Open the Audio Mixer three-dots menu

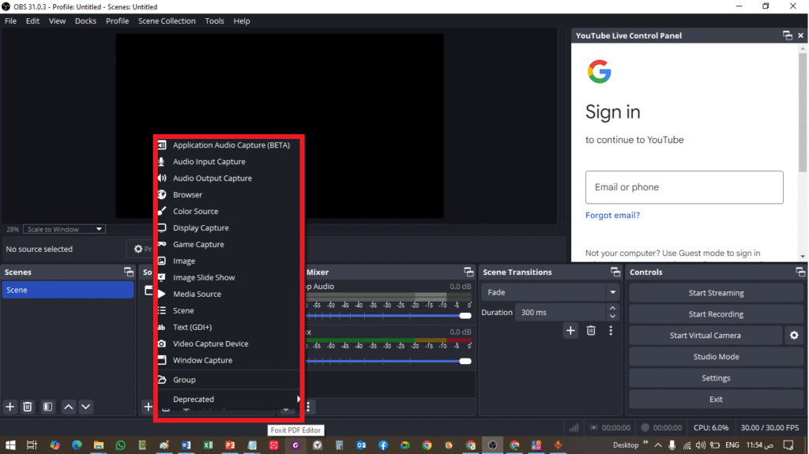coord(308,407)
